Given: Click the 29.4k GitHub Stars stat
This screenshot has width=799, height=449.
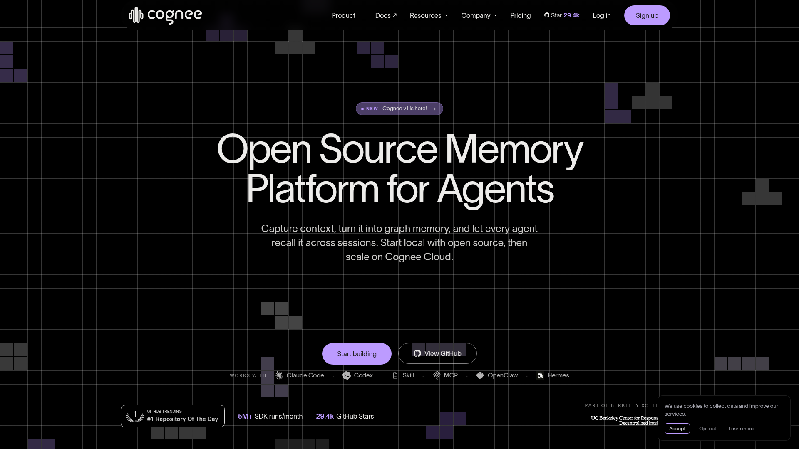Looking at the screenshot, I should click(345, 416).
